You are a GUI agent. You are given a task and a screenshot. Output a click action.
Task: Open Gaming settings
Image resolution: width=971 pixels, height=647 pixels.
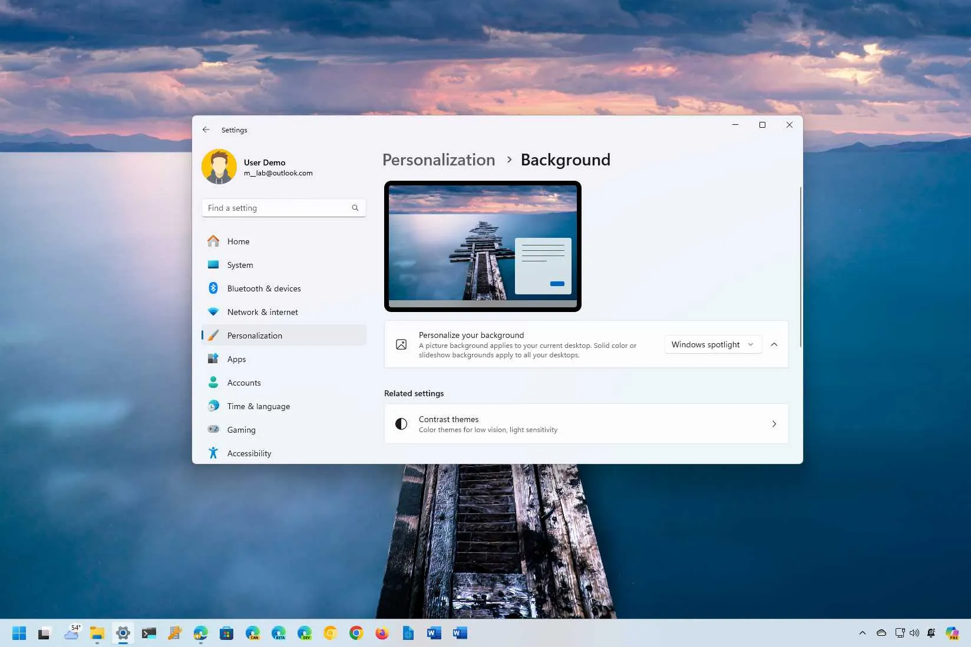click(x=241, y=430)
